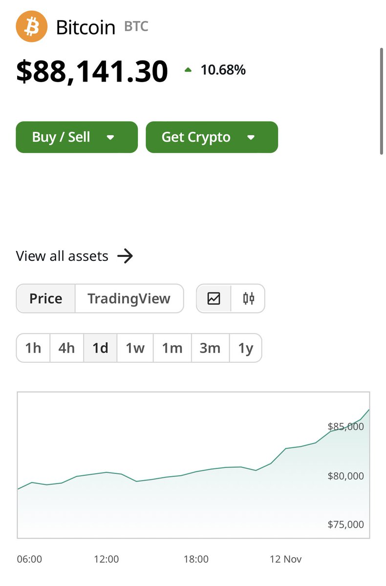Click the orange Bitcoin logo icon
386x586 pixels.
(x=32, y=26)
